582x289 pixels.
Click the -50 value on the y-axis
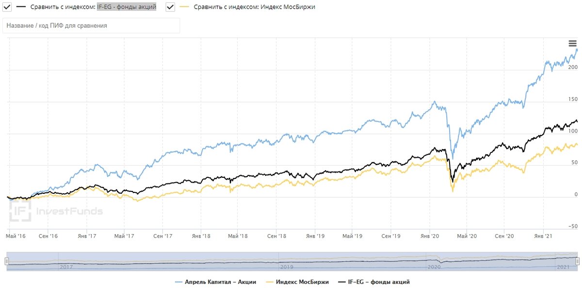(573, 226)
